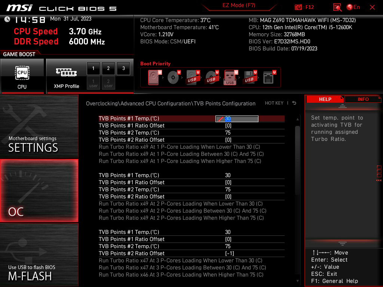The width and height of the screenshot is (383, 287).
Task: Select TVB Points #1 Temp in 3 P-Cores group
Action: 191,232
